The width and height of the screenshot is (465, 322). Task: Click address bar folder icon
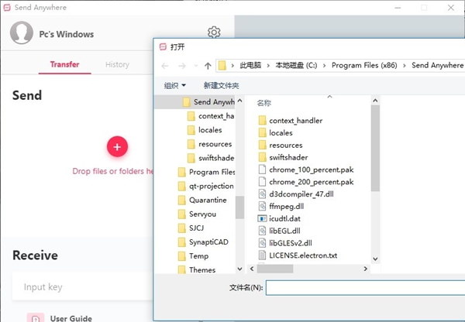pyautogui.click(x=222, y=66)
